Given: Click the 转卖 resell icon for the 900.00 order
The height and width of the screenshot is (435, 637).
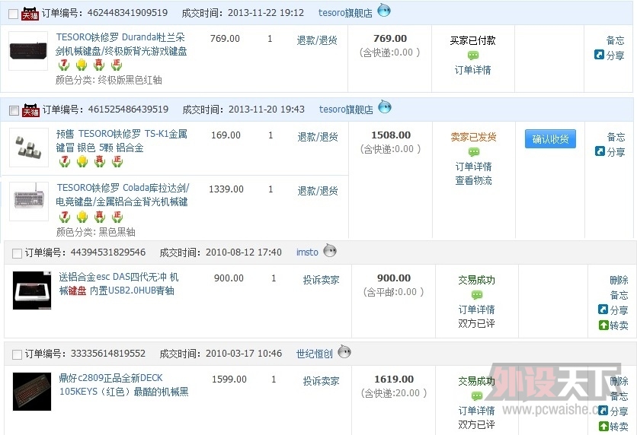Looking at the screenshot, I should [x=603, y=325].
